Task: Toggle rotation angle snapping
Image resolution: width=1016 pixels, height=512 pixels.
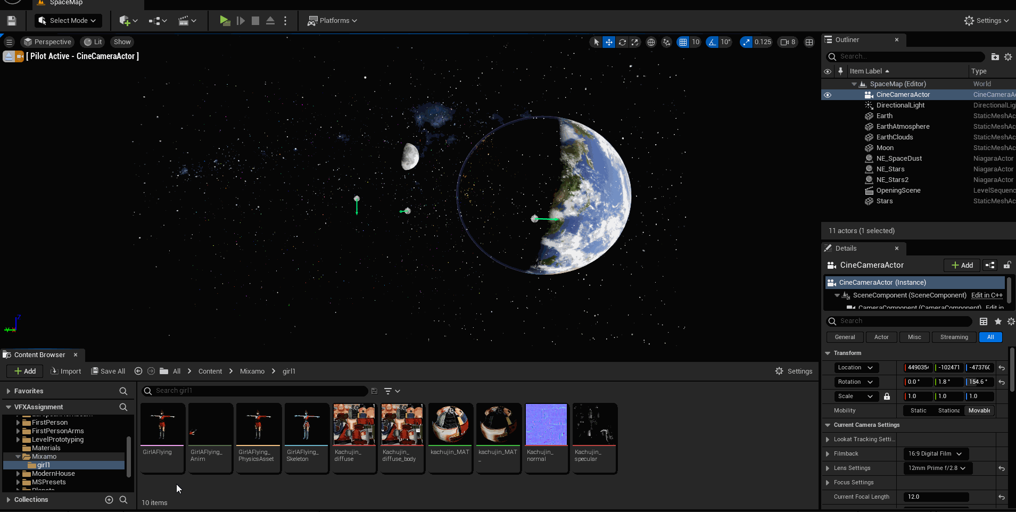Action: [712, 42]
